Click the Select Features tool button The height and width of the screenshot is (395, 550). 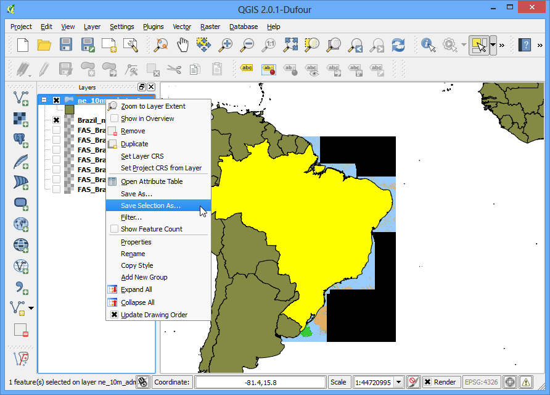(x=479, y=45)
